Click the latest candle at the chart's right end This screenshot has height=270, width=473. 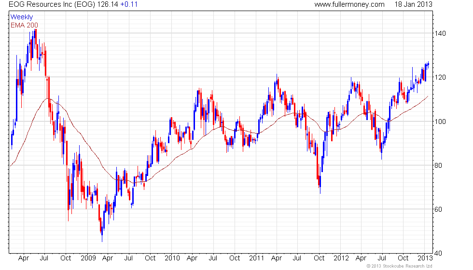429,65
